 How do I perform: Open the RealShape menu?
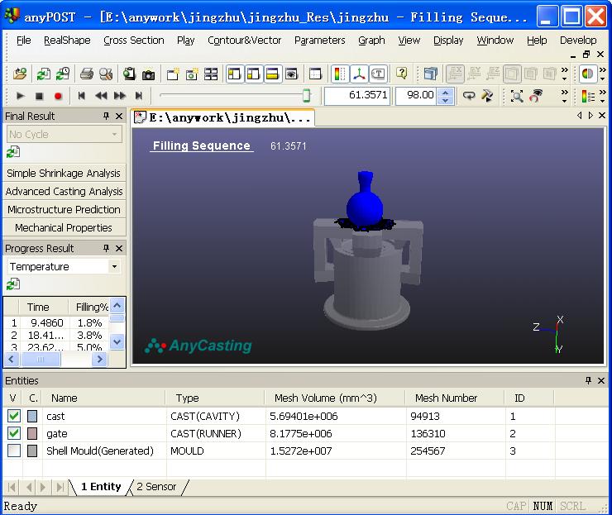pyautogui.click(x=67, y=41)
